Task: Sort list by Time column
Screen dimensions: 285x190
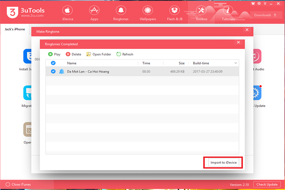Action: [x=146, y=63]
